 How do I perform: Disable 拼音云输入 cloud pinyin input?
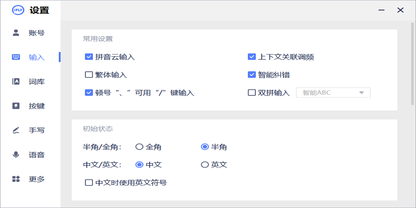(89, 57)
